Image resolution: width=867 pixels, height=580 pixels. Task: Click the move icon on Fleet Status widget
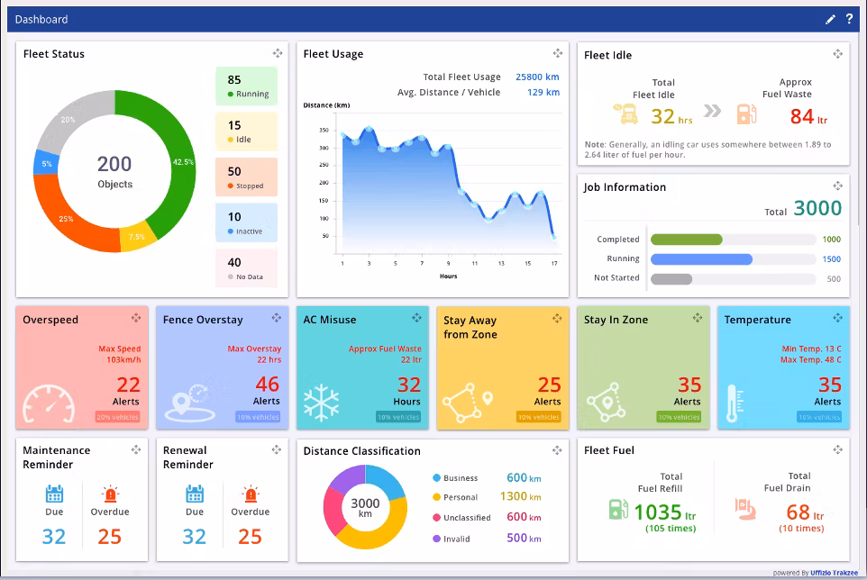(278, 54)
